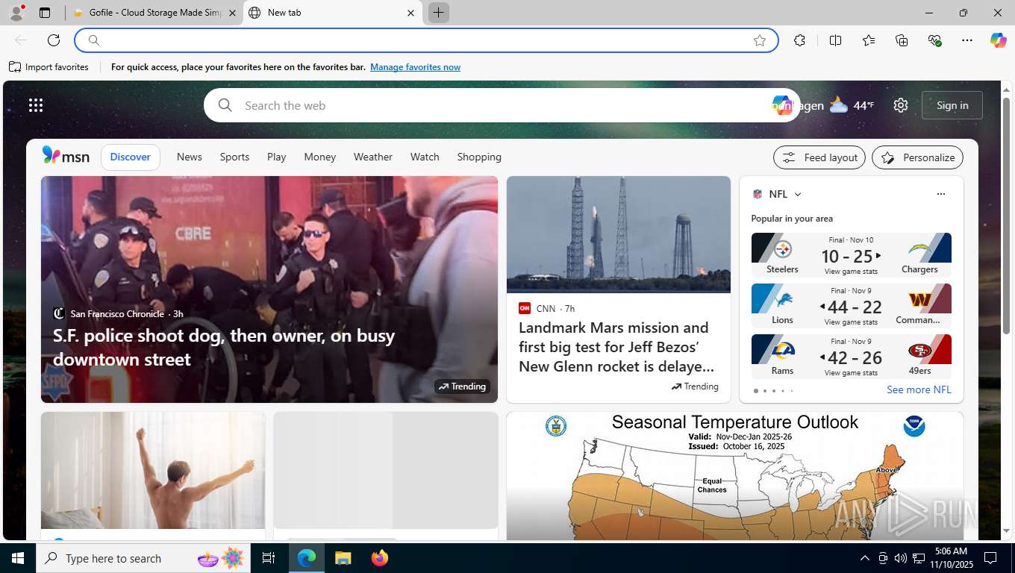Open the Money tab
1015x573 pixels.
click(320, 157)
